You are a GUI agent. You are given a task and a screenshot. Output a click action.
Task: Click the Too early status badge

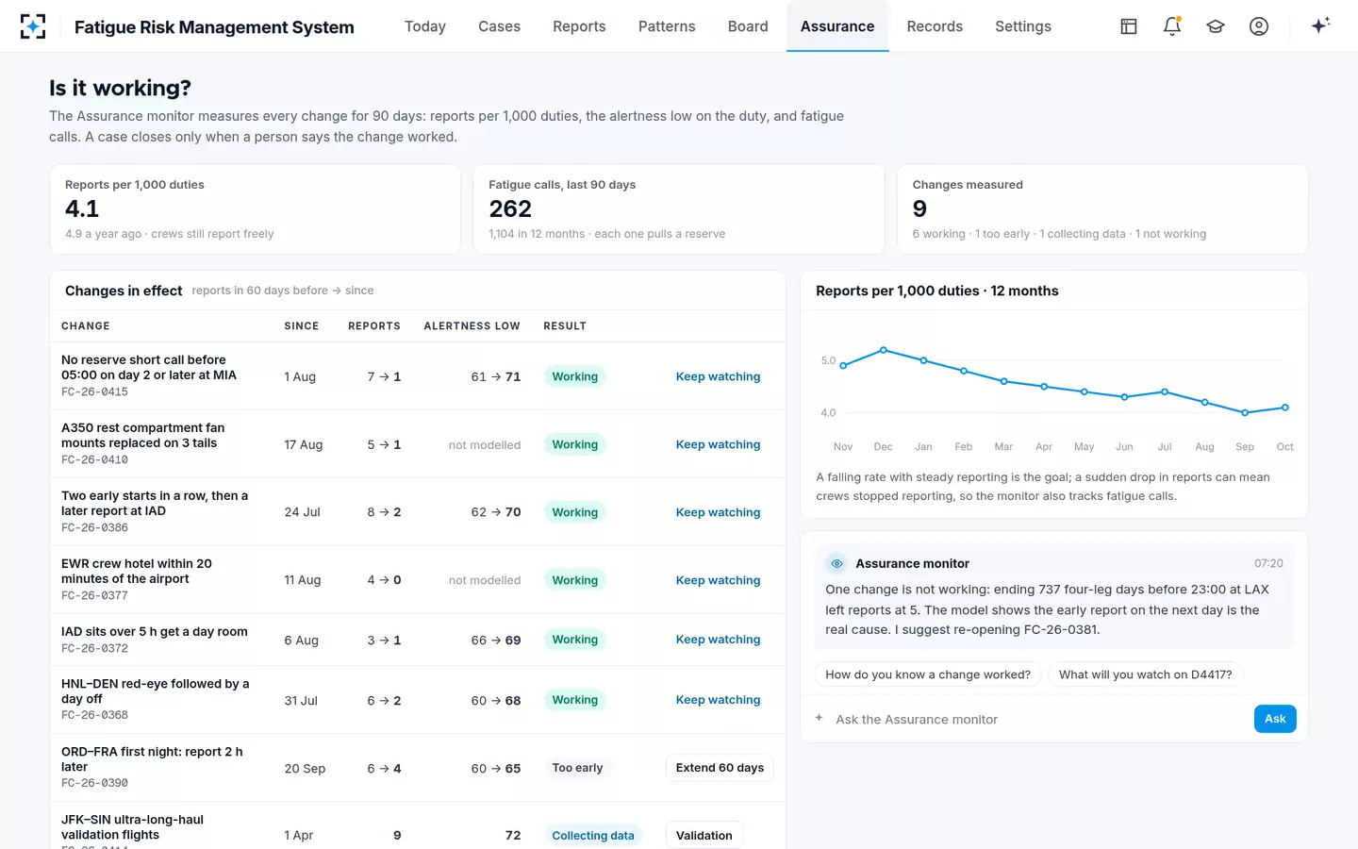577,768
